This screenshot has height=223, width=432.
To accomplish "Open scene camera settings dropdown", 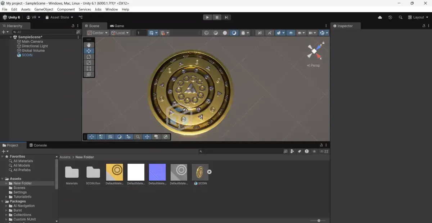I will (312, 33).
